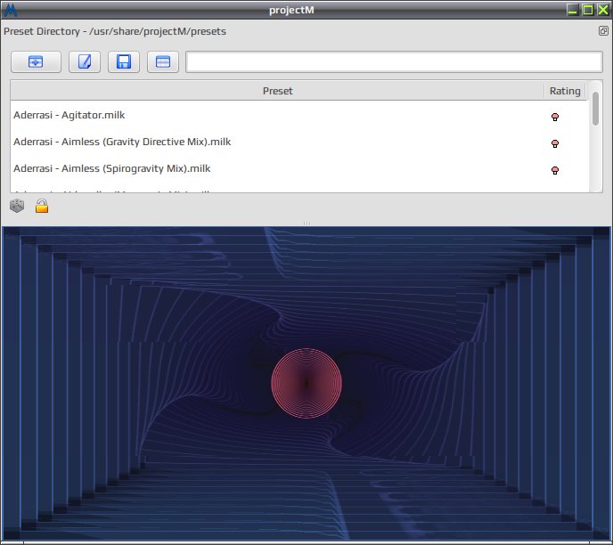Click rating icon for Spirogravity Mix
The width and height of the screenshot is (613, 545).
(x=555, y=170)
